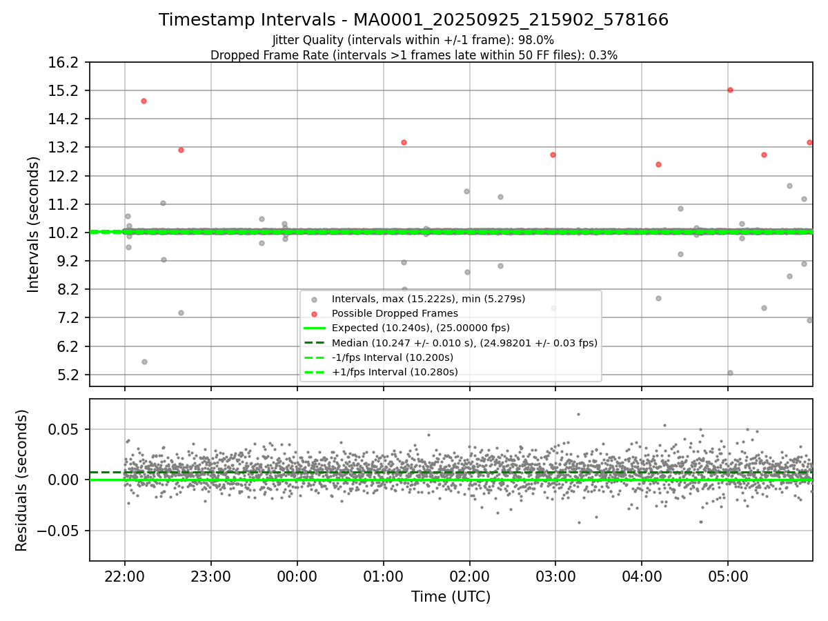
Task: Select the Jitter Quality 98.0% subtitle line
Action: (x=413, y=40)
